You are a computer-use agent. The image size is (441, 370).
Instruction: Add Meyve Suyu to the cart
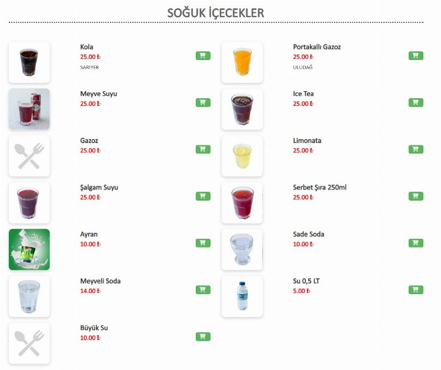[203, 102]
